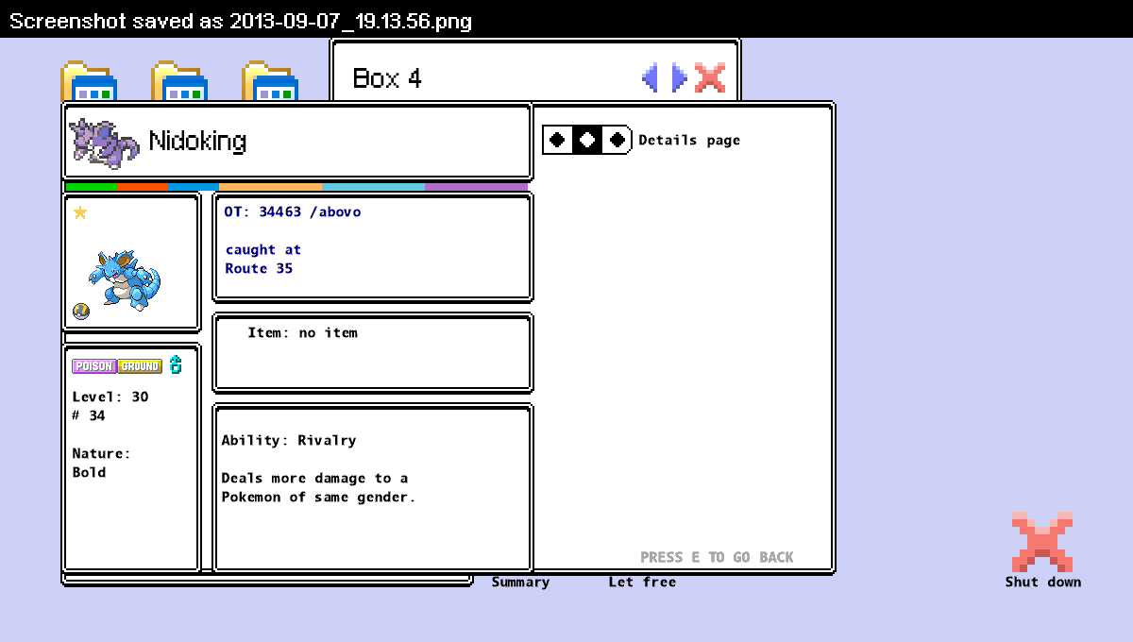
Task: Click the PRESS E TO GO BACK prompt
Action: [x=717, y=557]
